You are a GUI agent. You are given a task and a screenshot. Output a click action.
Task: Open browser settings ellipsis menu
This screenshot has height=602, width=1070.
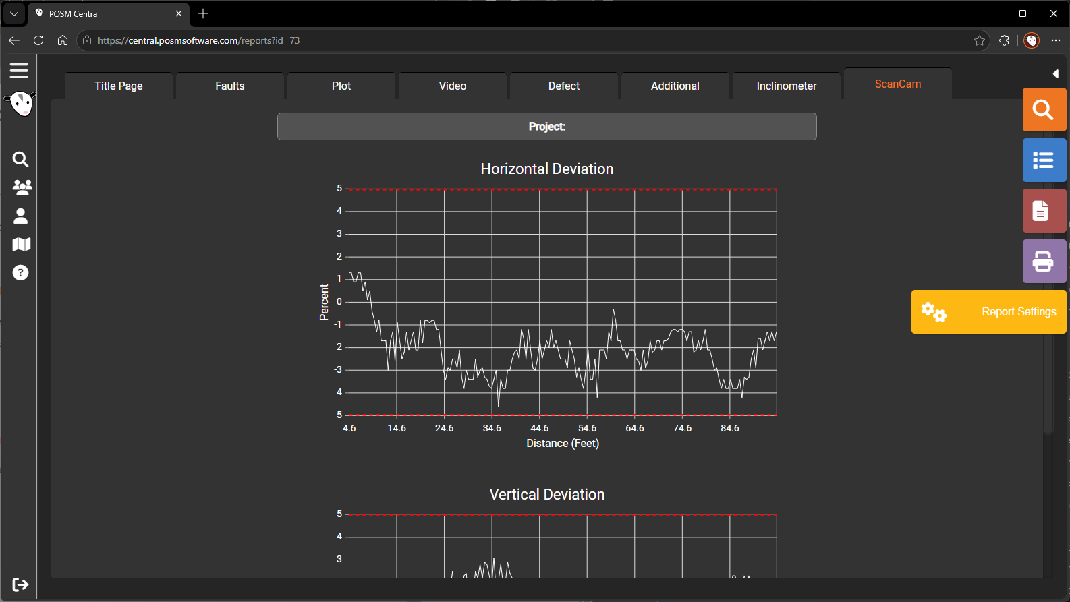1056,40
